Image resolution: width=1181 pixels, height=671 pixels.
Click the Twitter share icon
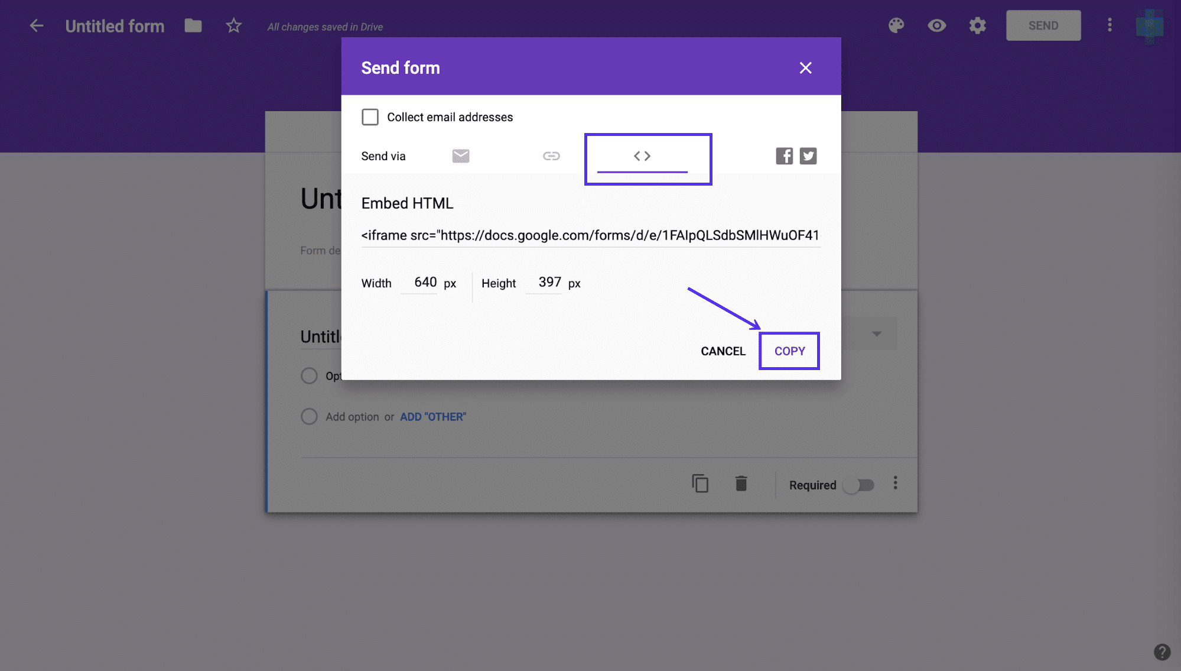808,155
